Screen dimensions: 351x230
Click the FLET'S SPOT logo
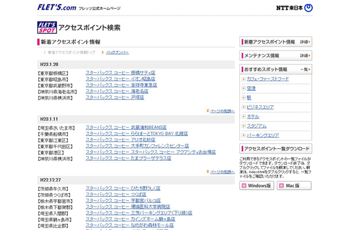click(47, 28)
